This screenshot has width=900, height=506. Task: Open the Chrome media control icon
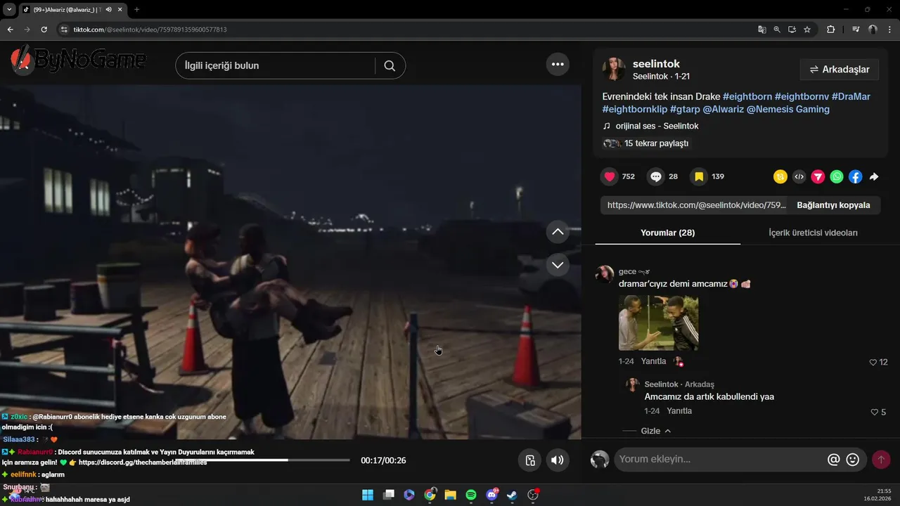(856, 30)
